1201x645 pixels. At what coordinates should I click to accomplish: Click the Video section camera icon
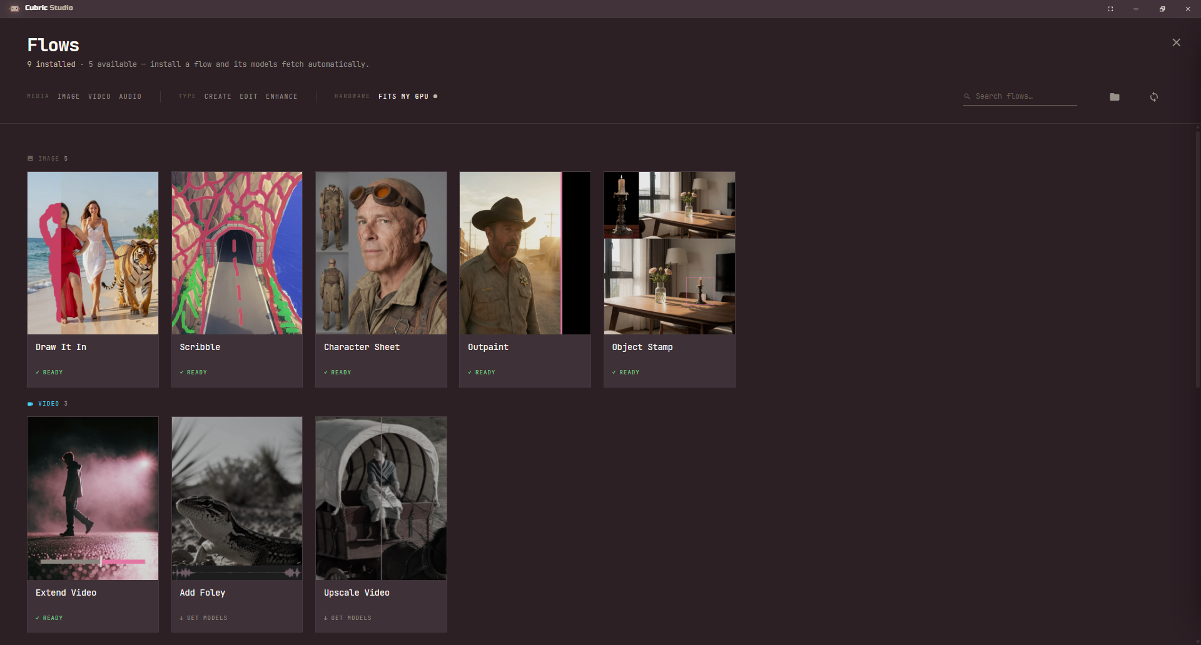coord(30,404)
